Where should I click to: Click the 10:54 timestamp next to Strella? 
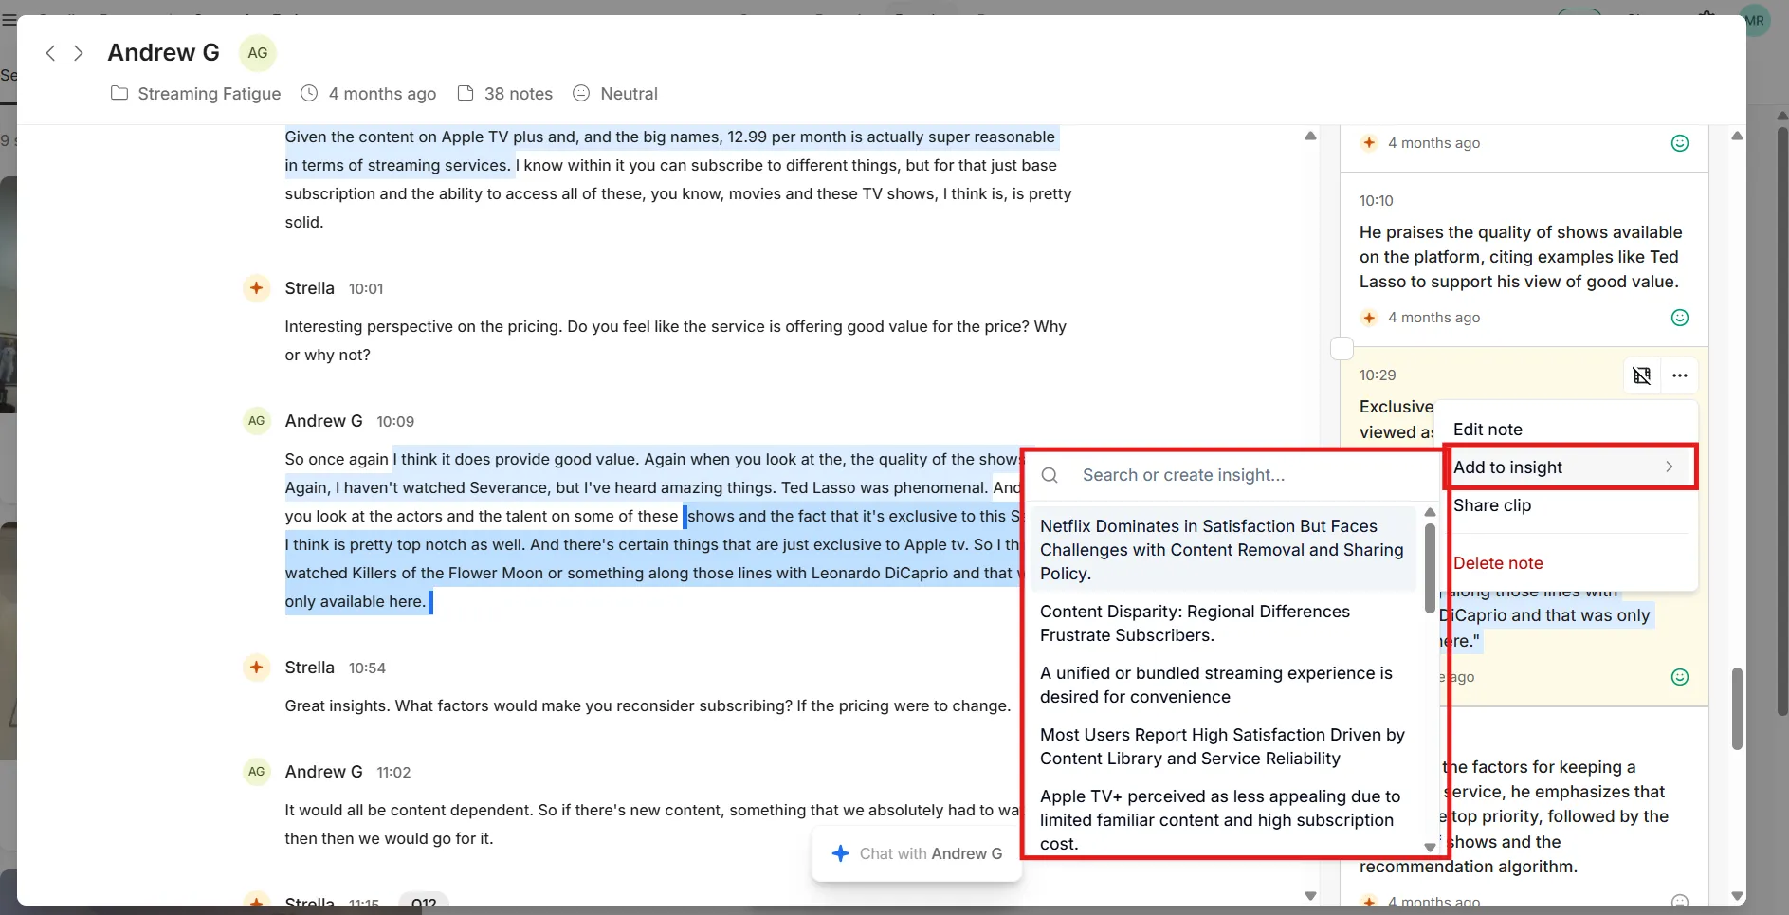tap(367, 668)
